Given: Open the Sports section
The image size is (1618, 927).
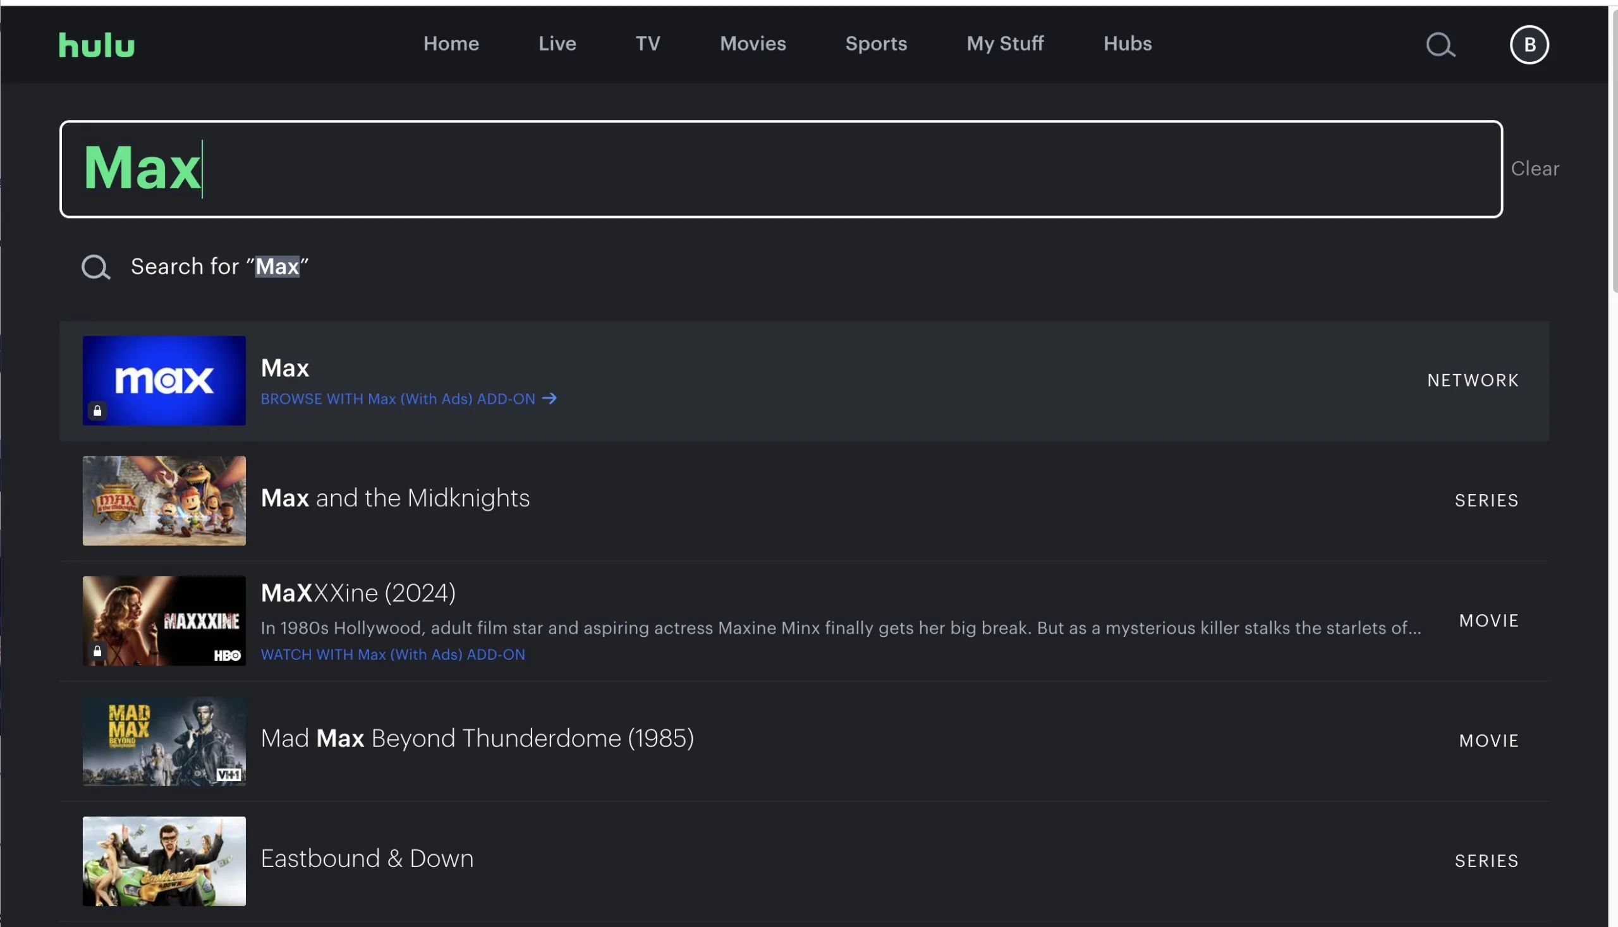Looking at the screenshot, I should click(x=875, y=44).
